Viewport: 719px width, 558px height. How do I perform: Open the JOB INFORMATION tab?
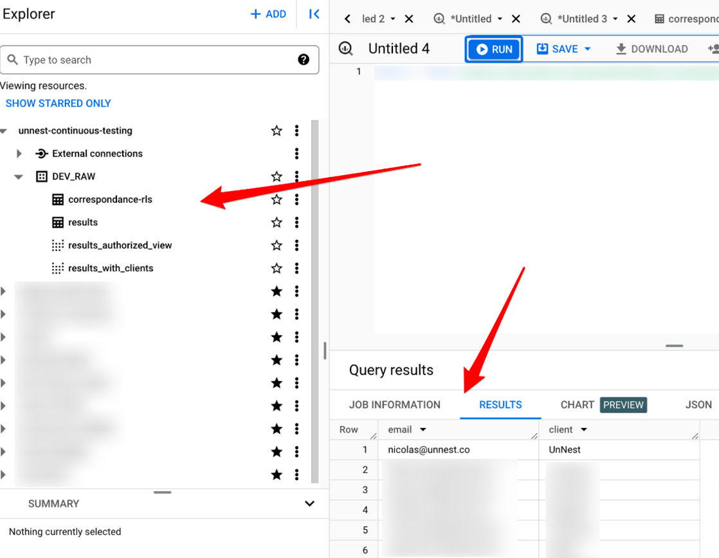point(395,405)
